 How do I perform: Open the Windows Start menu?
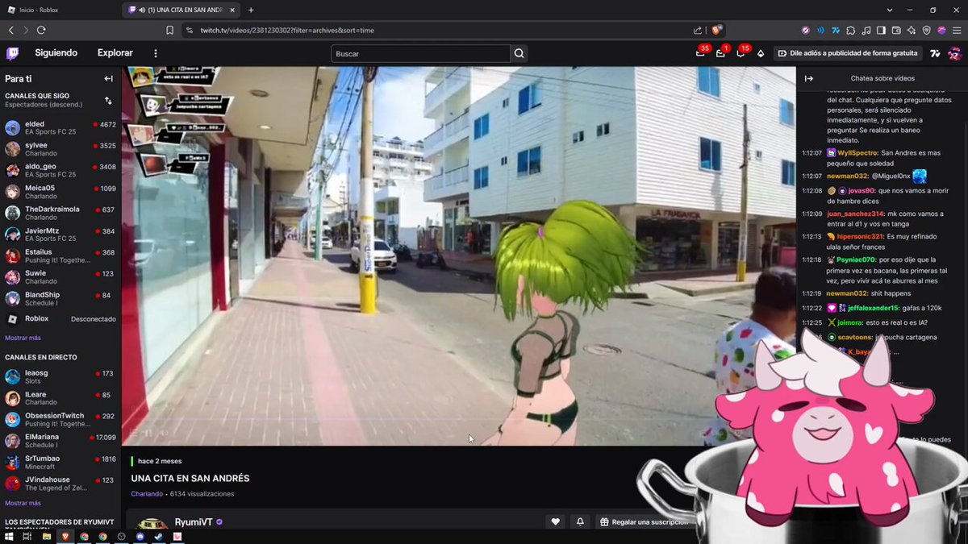point(7,536)
